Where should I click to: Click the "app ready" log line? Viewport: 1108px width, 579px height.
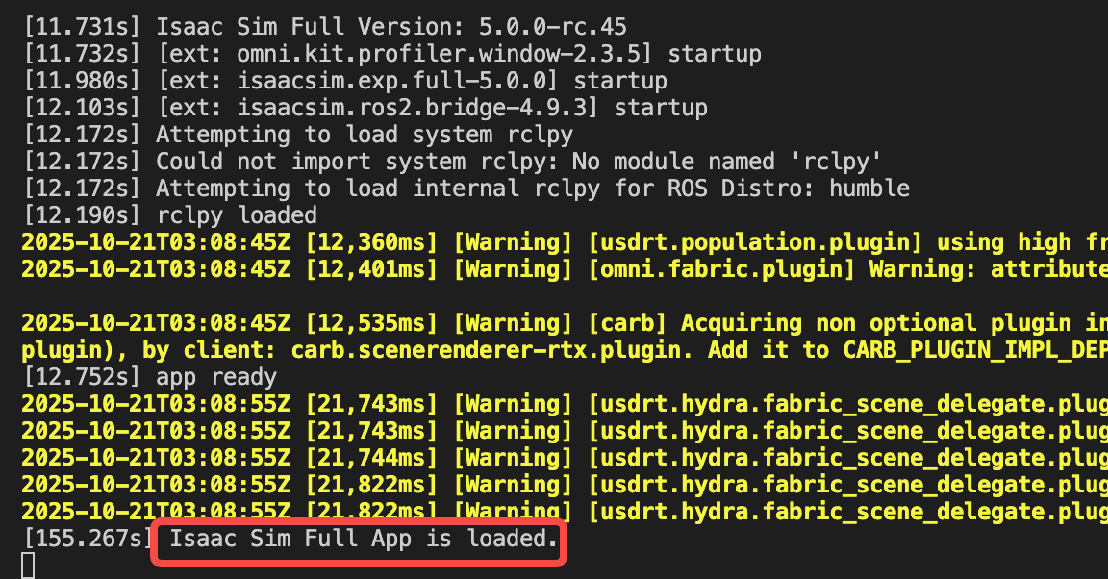coord(216,377)
